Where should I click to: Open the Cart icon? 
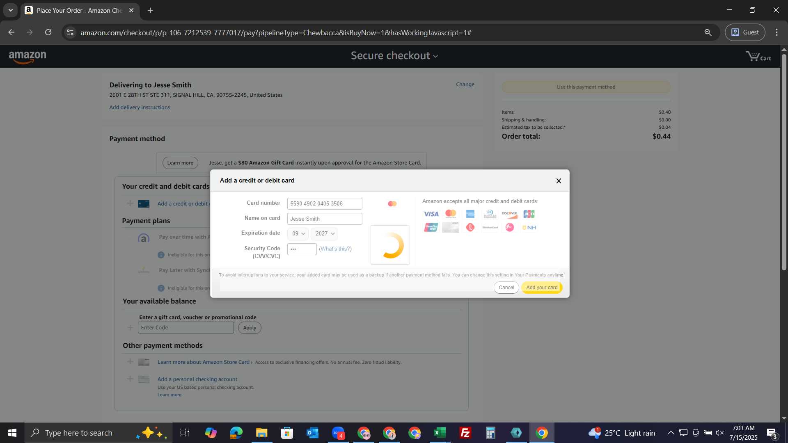point(758,56)
